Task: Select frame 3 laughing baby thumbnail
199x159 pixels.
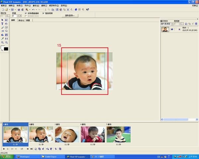Action: (x=67, y=134)
